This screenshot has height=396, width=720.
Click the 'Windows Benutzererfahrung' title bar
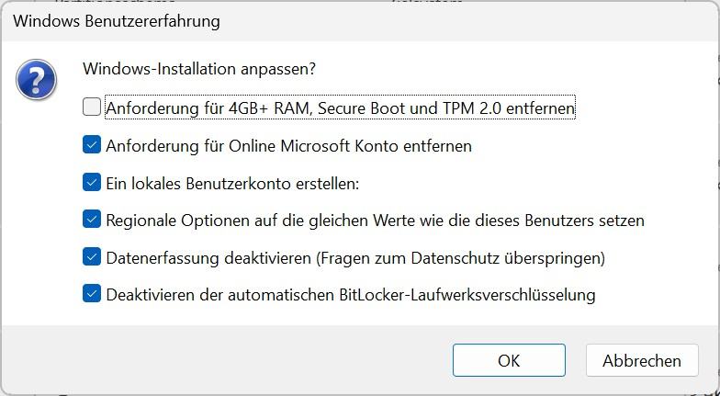coord(360,21)
